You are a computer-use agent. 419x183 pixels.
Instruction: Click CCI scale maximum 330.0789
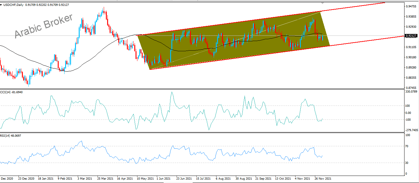[x=412, y=91]
